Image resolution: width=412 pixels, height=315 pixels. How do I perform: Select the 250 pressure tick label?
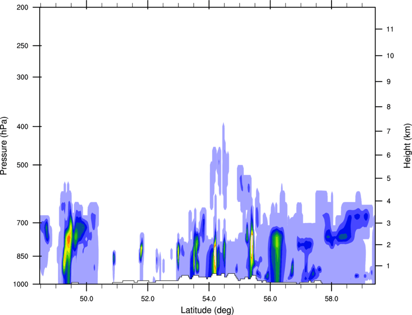pos(22,46)
